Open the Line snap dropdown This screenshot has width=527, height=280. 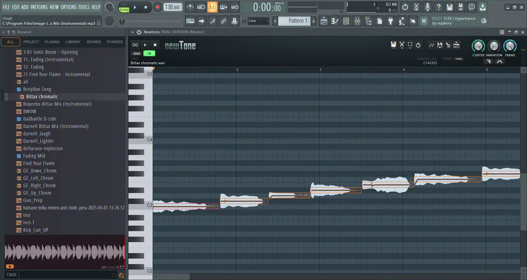258,21
